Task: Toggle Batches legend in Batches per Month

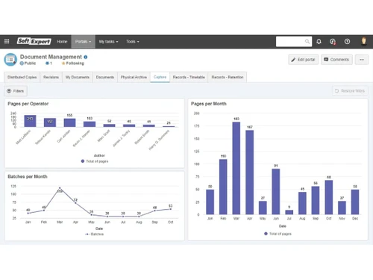Action: pos(94,234)
